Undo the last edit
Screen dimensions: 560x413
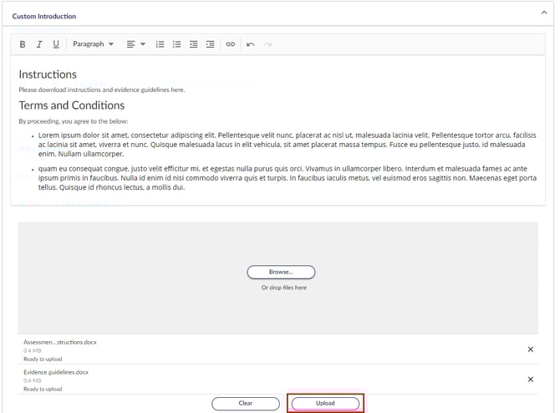point(251,44)
